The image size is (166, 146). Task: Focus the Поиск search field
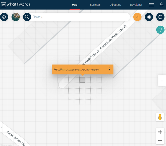coord(80,17)
